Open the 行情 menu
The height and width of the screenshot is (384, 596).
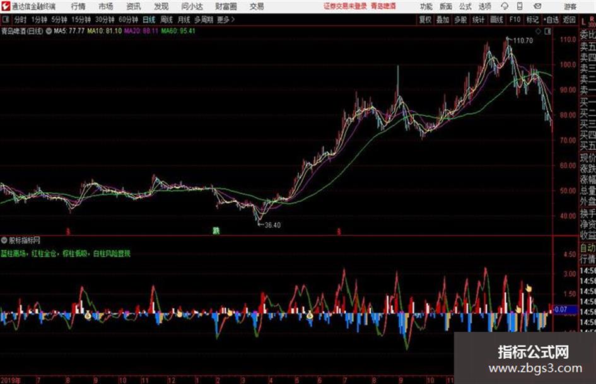(78, 6)
